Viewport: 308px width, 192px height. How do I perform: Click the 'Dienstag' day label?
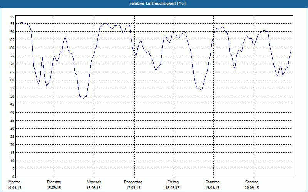54,182
